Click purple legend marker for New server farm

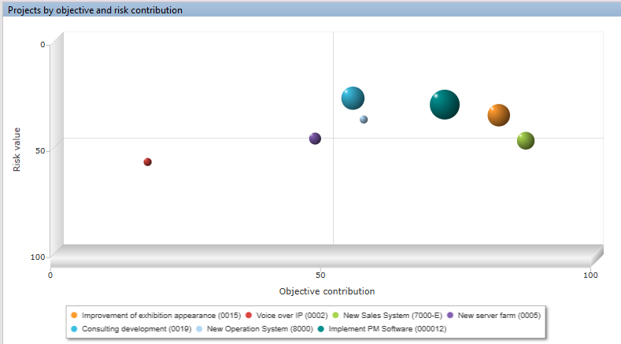click(450, 316)
